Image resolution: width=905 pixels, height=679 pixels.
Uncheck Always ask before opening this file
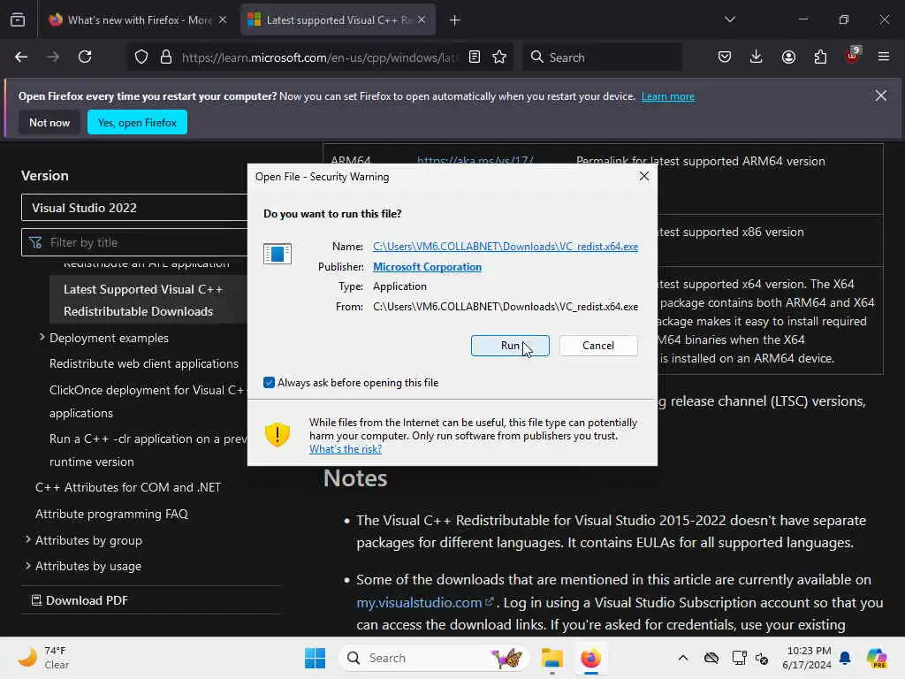point(269,382)
